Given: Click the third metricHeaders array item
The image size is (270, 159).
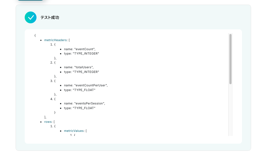Looking at the screenshot, I should click(53, 81).
